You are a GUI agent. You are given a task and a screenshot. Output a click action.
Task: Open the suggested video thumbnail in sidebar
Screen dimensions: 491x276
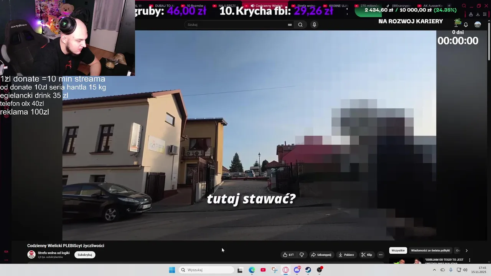406,261
